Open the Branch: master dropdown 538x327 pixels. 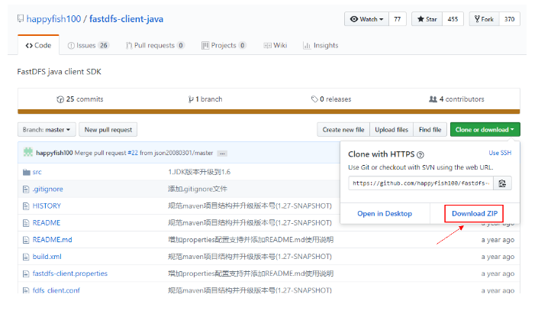point(47,129)
